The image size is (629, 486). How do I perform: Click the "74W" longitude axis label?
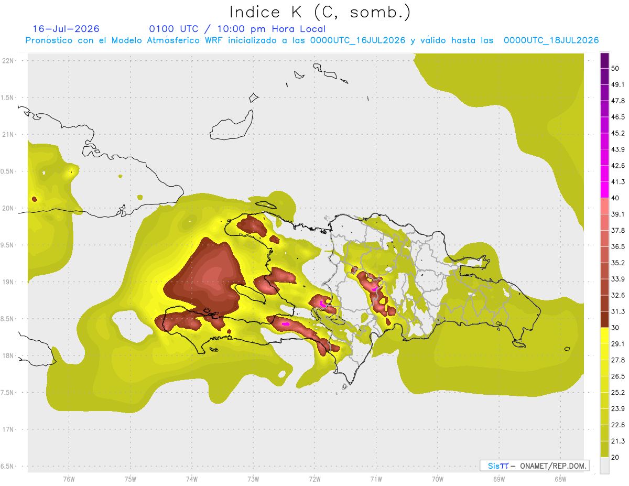pos(191,479)
